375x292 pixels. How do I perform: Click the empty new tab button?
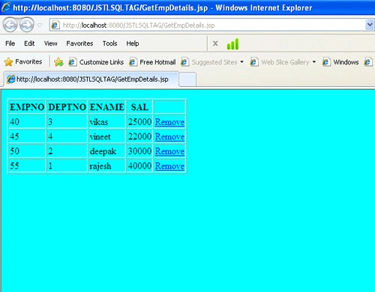tap(187, 79)
